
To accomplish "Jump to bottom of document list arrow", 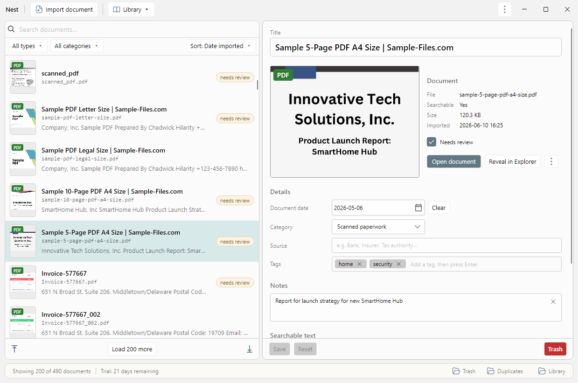I will 250,349.
